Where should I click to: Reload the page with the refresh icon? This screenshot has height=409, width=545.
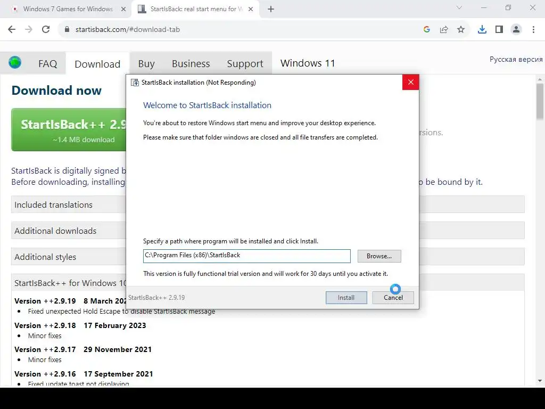(x=46, y=29)
